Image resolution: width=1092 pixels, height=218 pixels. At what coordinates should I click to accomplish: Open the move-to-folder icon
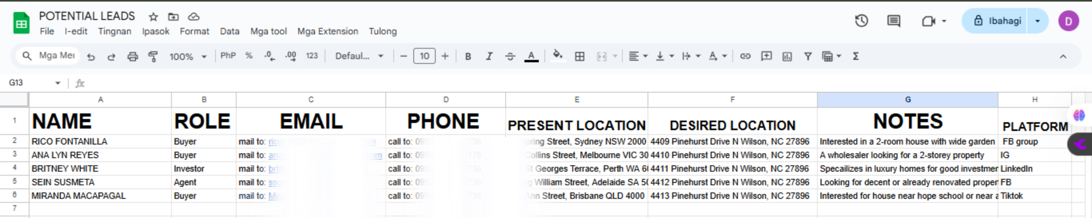click(x=173, y=17)
